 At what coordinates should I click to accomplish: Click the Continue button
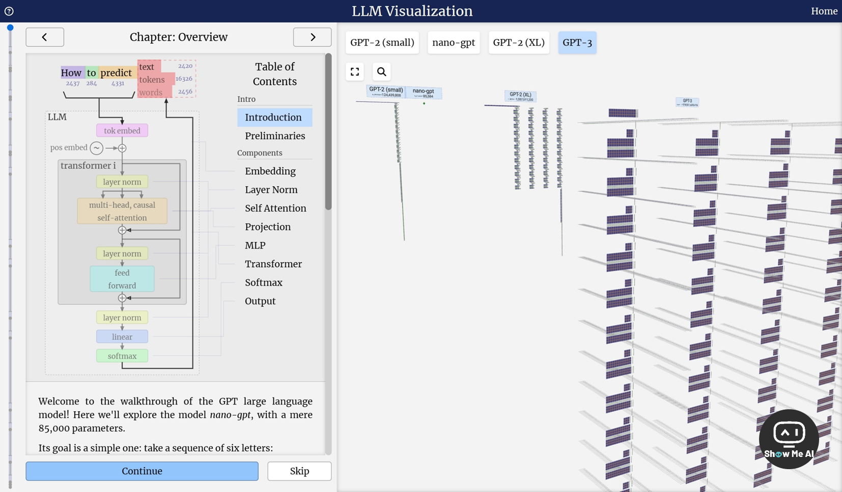click(x=142, y=471)
